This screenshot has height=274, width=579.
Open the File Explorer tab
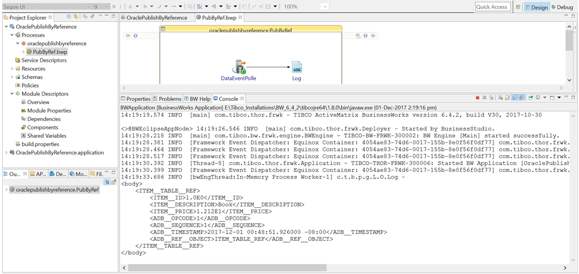[x=96, y=174]
